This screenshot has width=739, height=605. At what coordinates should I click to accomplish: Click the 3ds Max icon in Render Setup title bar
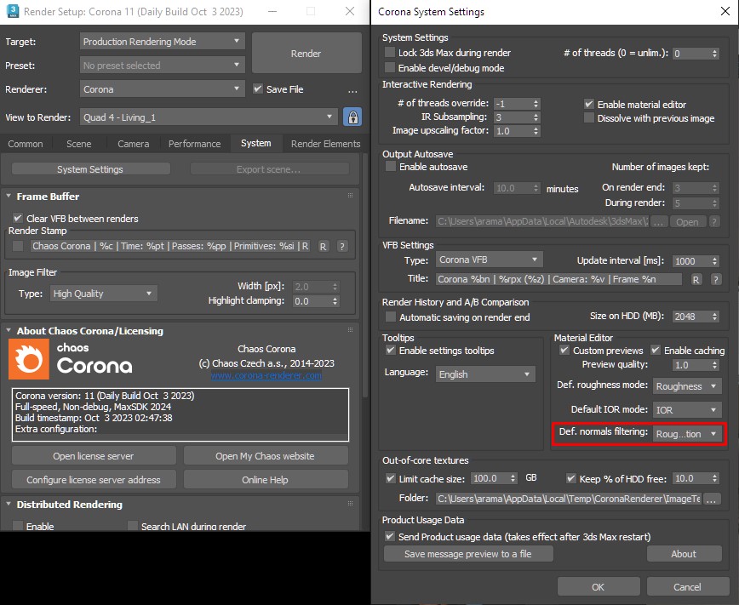[x=11, y=11]
